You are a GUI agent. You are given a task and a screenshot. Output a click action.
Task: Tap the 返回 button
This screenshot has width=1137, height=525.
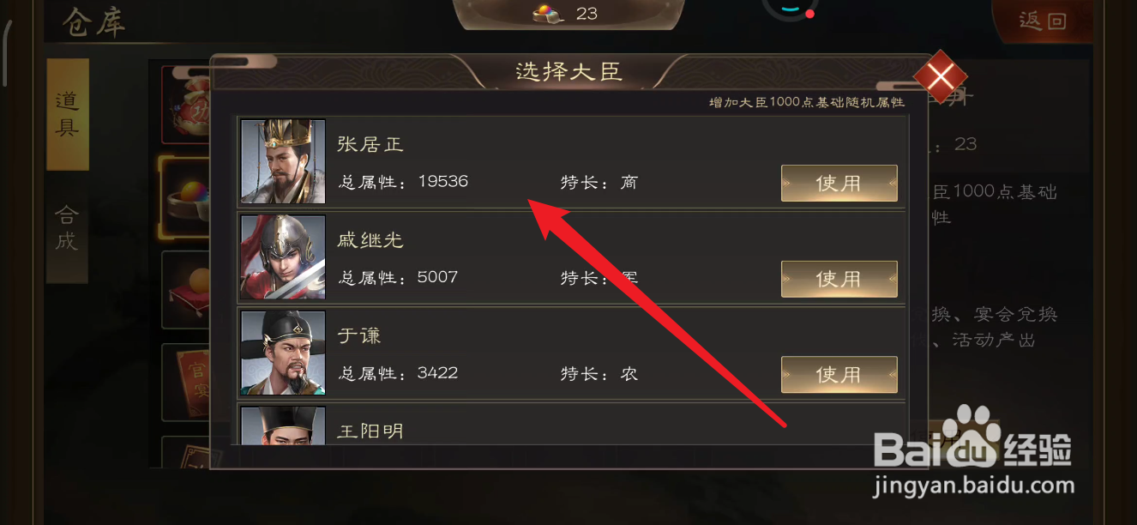point(1043,21)
